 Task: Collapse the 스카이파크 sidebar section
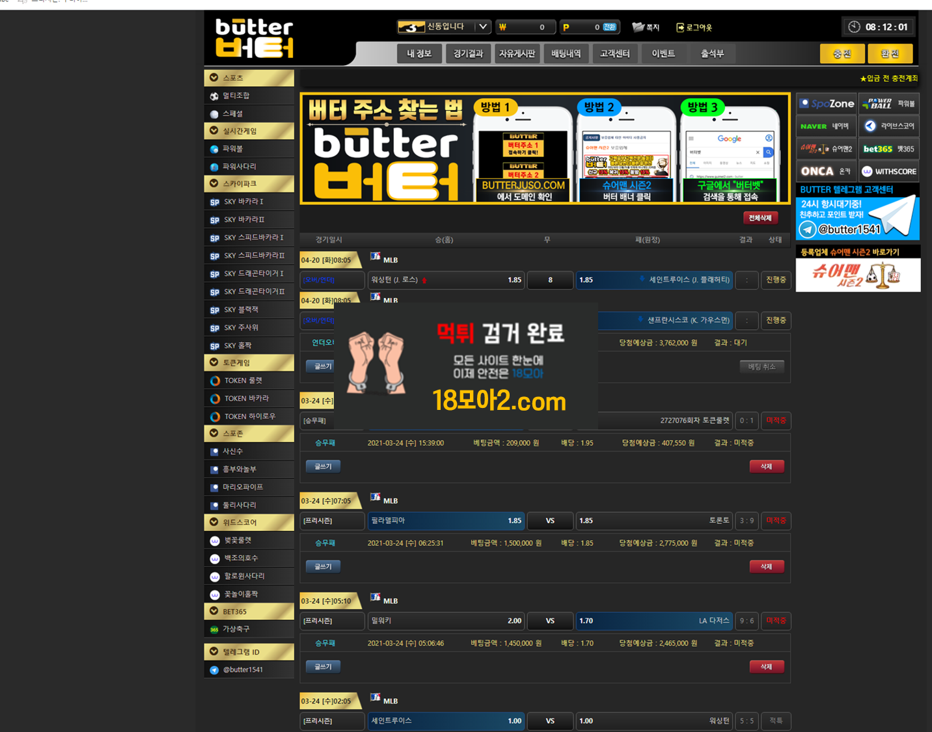pos(249,184)
